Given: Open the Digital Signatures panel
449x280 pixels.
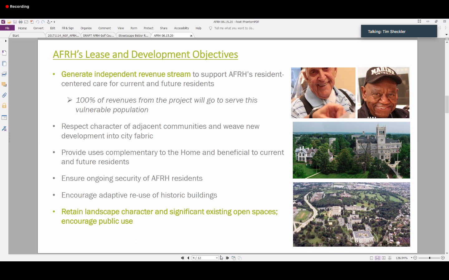Looking at the screenshot, I should [4, 128].
